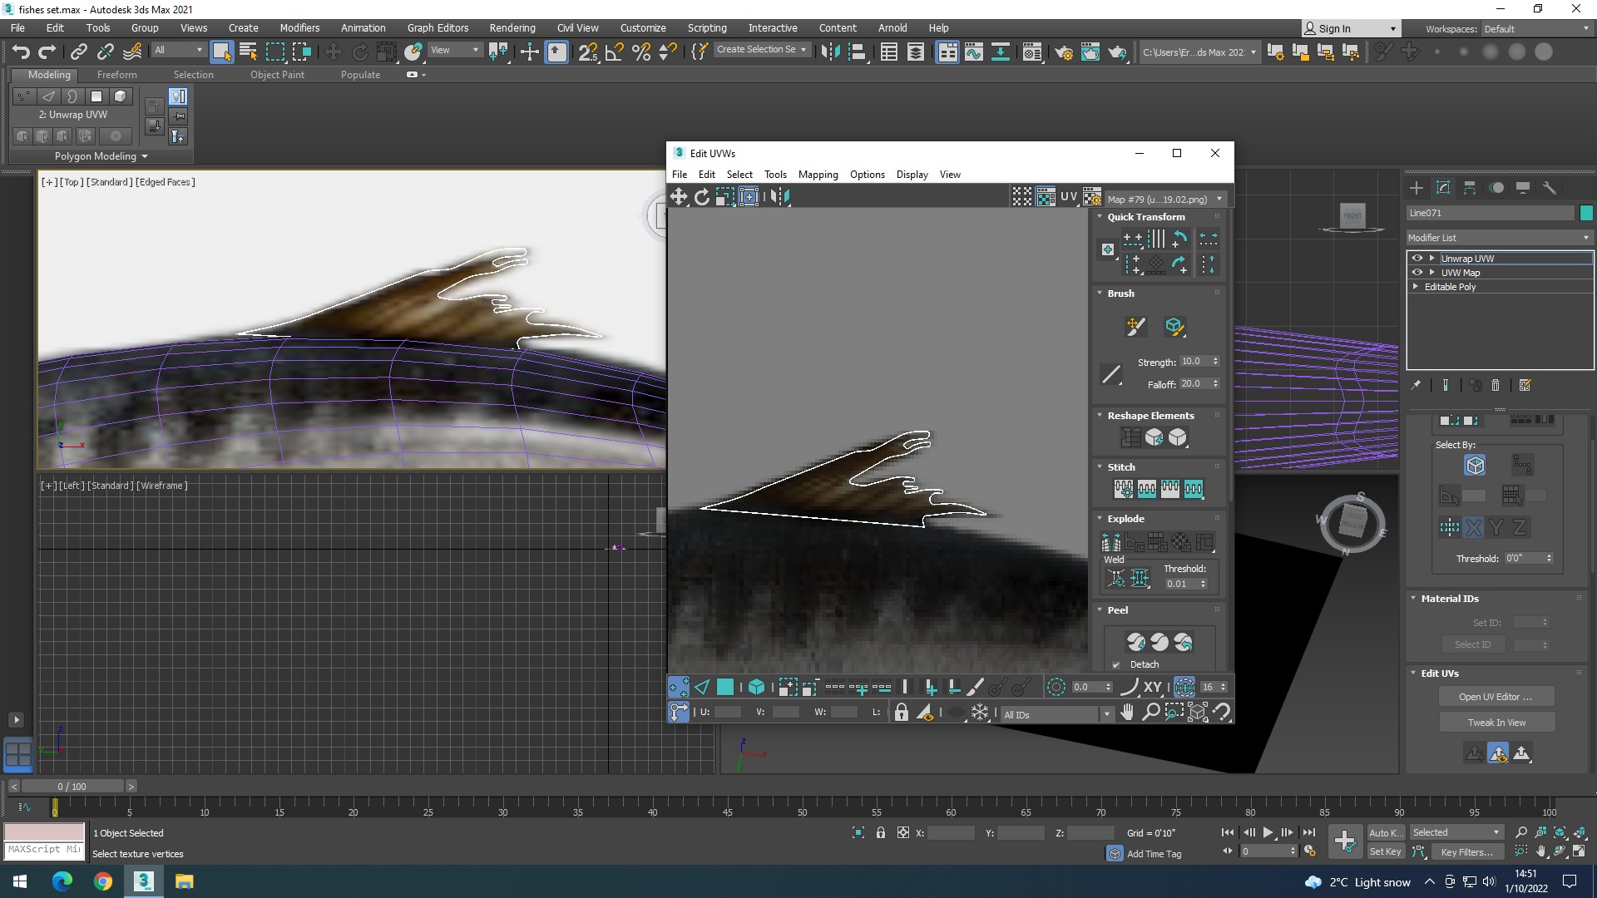
Task: Click the Brush Strength value field
Action: (x=1194, y=362)
